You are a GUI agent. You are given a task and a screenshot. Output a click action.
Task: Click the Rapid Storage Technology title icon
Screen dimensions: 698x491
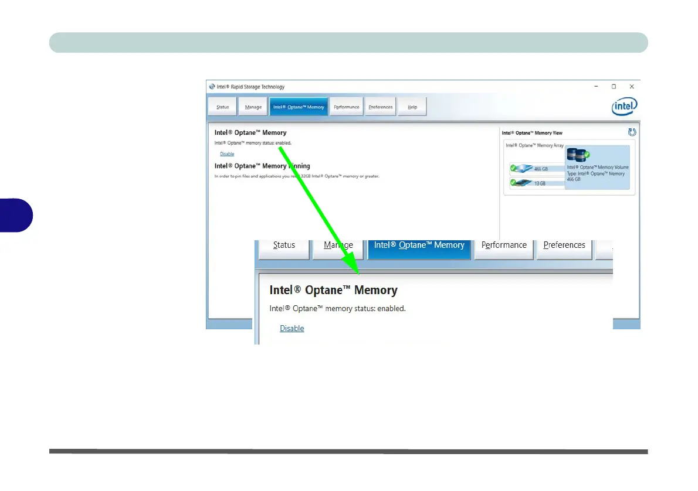(x=212, y=87)
